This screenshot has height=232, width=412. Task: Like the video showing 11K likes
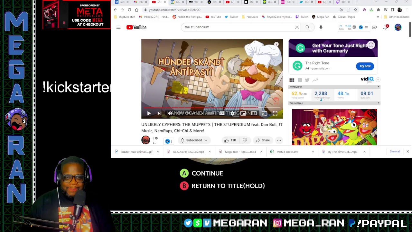tap(230, 140)
